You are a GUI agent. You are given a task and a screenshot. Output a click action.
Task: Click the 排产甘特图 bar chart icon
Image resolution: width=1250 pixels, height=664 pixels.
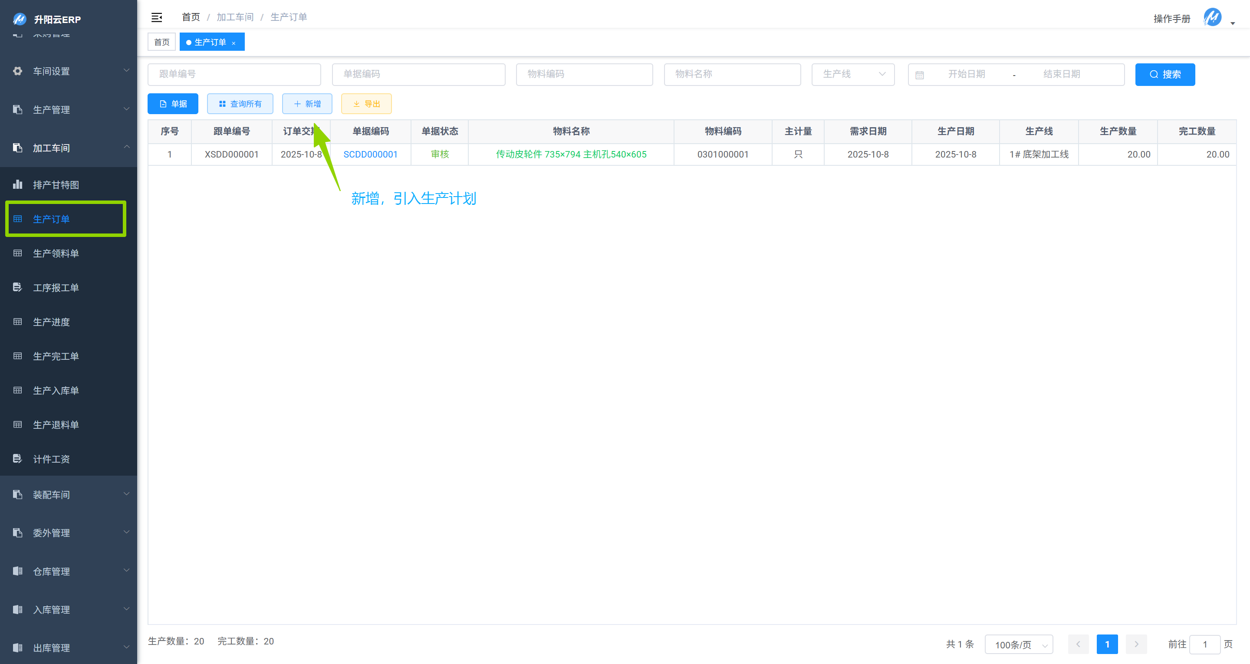[18, 184]
